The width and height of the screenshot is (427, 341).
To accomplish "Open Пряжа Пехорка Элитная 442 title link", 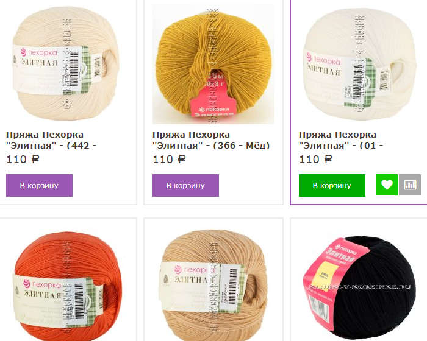I will pos(51,140).
